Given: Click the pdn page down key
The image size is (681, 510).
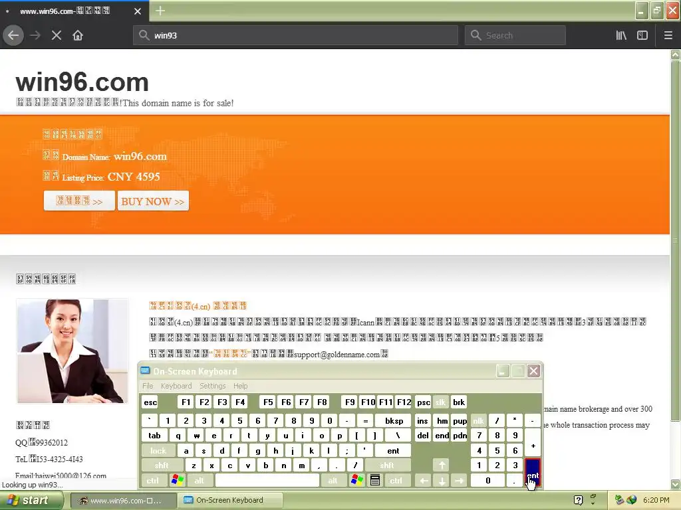Looking at the screenshot, I should pos(460,436).
